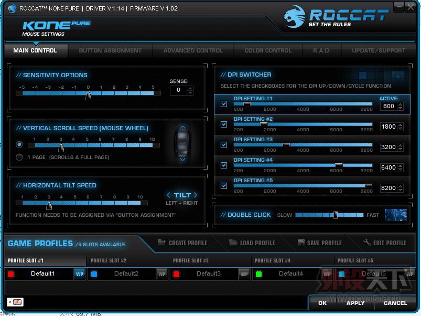Select Profile Slot #3 tab
This screenshot has height=316, width=421.
[x=210, y=260]
